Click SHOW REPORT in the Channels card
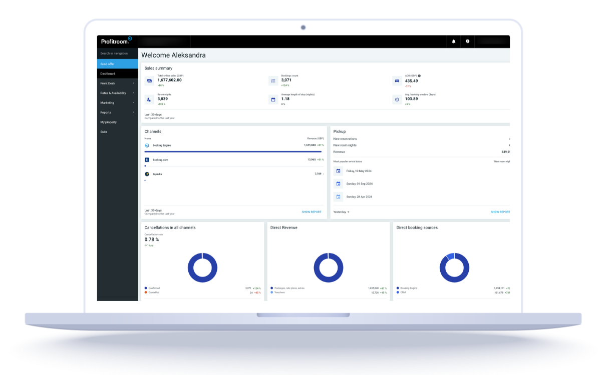The width and height of the screenshot is (601, 375). pos(312,212)
